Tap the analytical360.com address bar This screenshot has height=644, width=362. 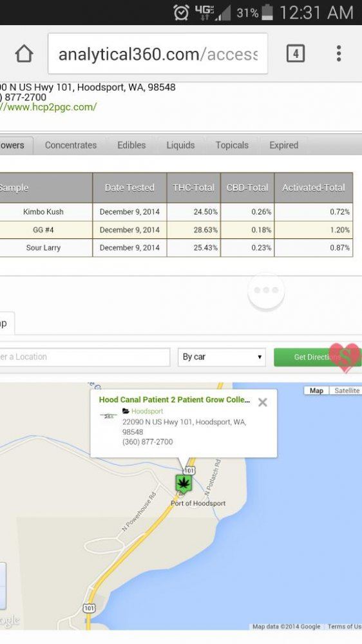158,54
